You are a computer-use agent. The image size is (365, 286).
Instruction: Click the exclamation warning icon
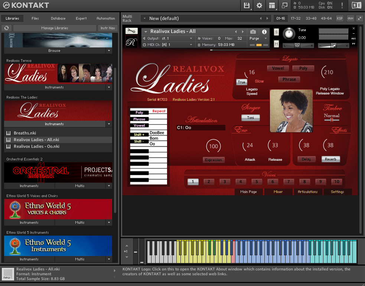[x=342, y=5]
